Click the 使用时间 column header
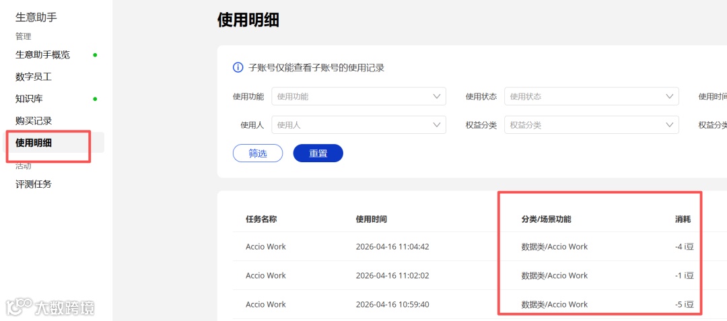This screenshot has height=321, width=727. coord(372,219)
